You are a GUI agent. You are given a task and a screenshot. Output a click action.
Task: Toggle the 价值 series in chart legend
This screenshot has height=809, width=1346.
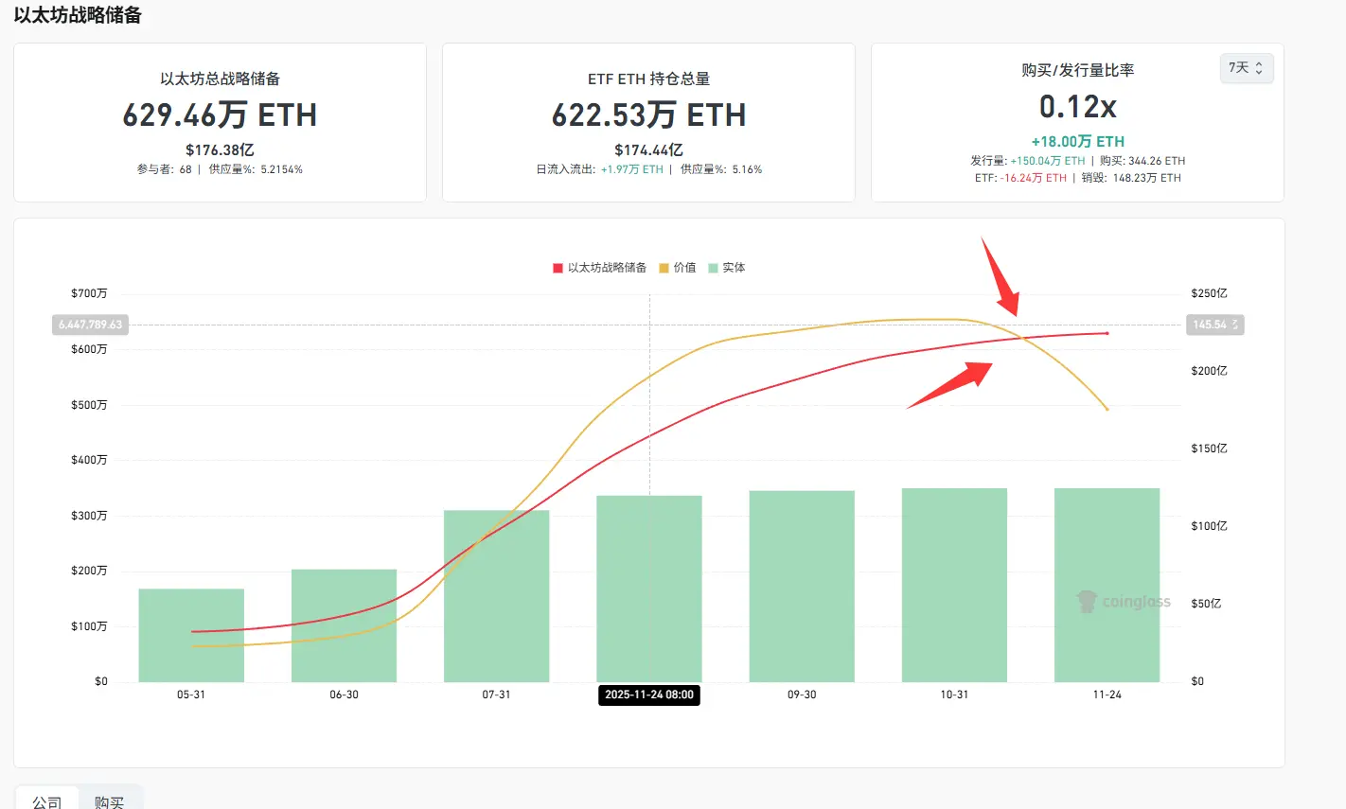[678, 268]
